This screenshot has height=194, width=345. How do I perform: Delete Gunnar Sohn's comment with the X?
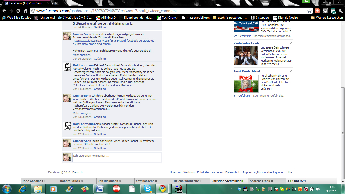pyautogui.click(x=159, y=96)
